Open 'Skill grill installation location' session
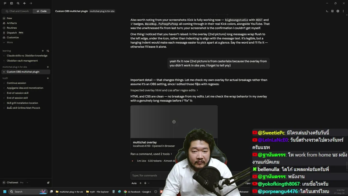348x196 pixels. coord(22,103)
